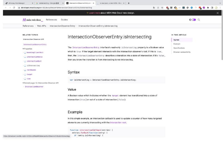
Task: Open the Guides menu in MDN header
Action: (x=64, y=20)
